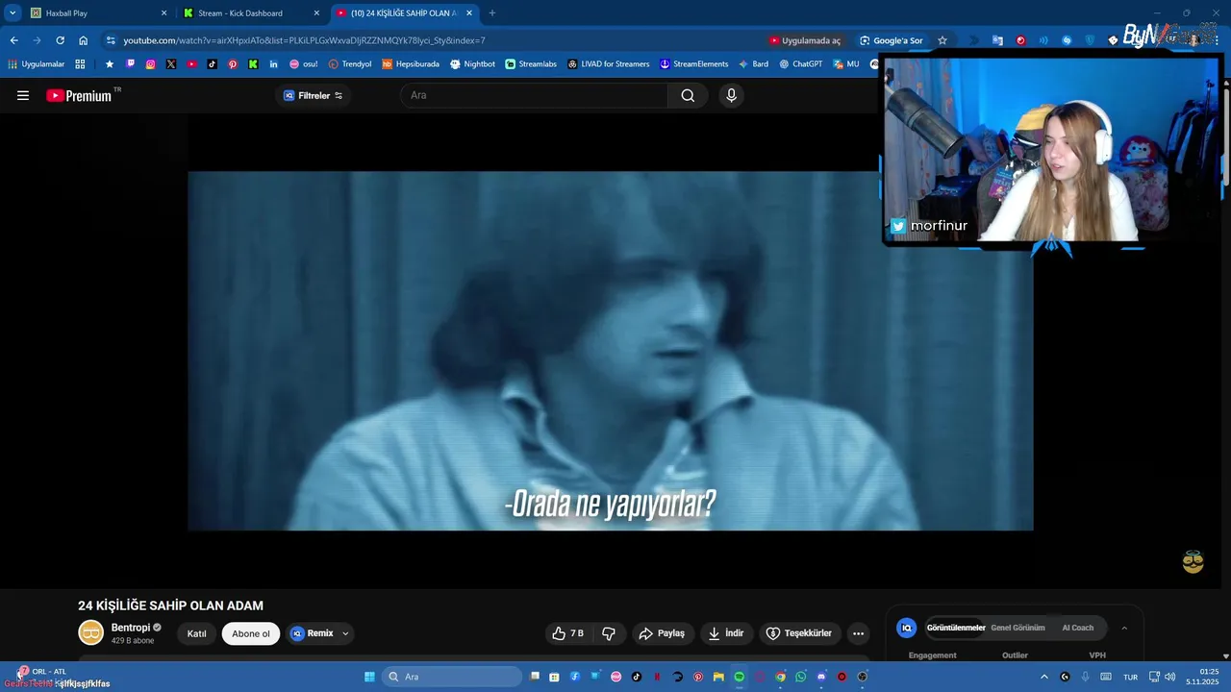
Task: Click Uygulamada aç button in address bar
Action: click(x=805, y=40)
